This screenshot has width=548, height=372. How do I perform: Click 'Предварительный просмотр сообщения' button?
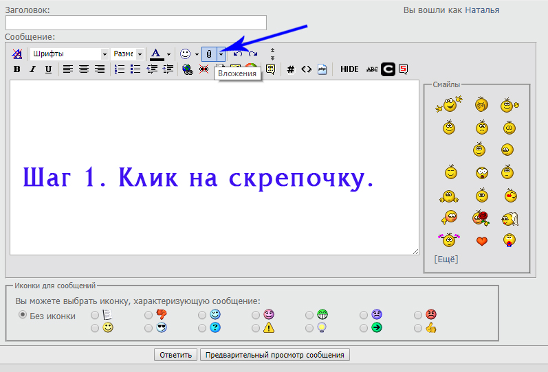(x=275, y=355)
